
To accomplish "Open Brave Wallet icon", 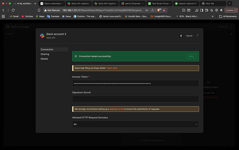I will click(207, 10).
